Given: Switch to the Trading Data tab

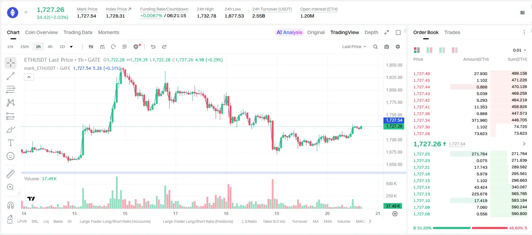Looking at the screenshot, I should (x=78, y=32).
